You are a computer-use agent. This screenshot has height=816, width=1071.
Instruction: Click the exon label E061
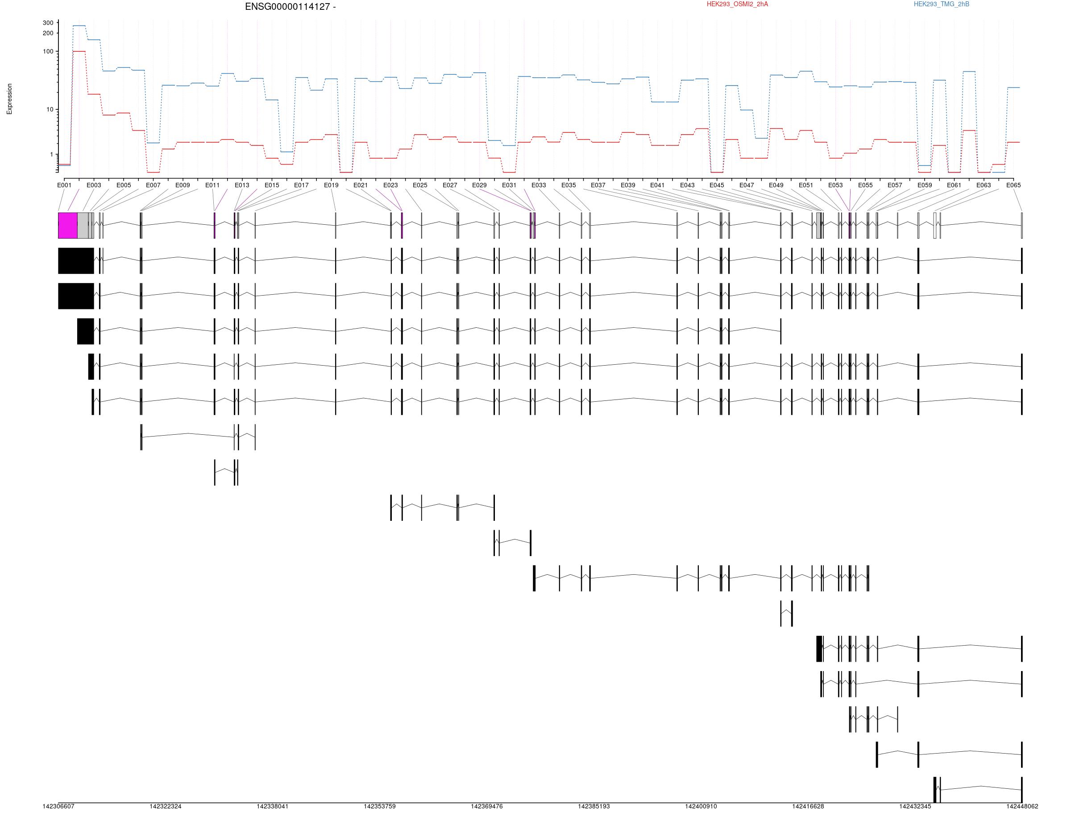[x=954, y=185]
